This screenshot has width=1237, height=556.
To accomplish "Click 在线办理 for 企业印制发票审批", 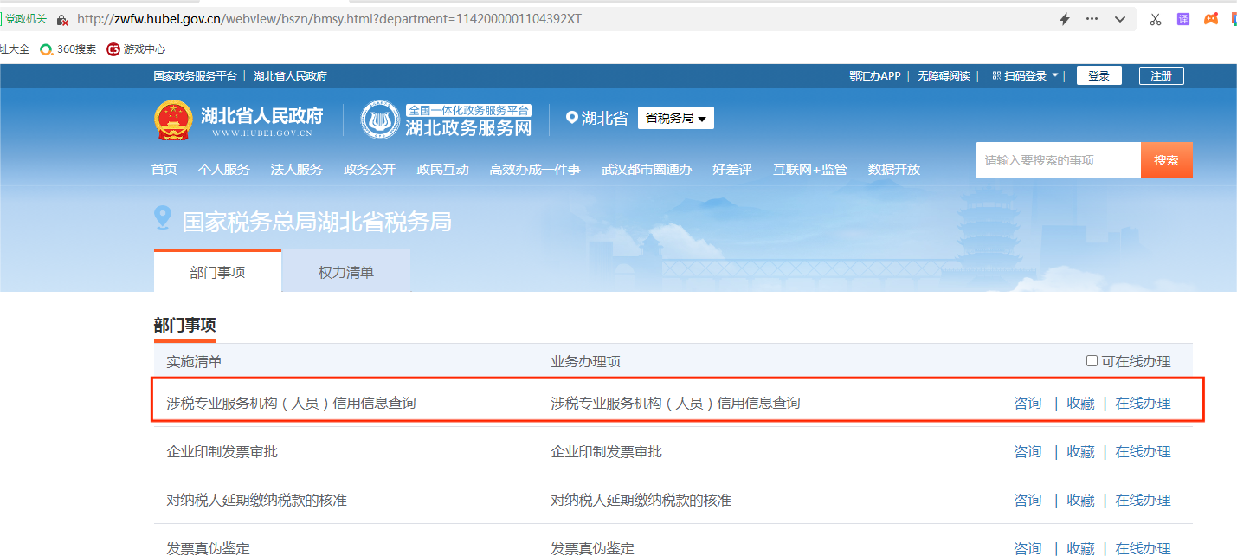I will pyautogui.click(x=1143, y=451).
